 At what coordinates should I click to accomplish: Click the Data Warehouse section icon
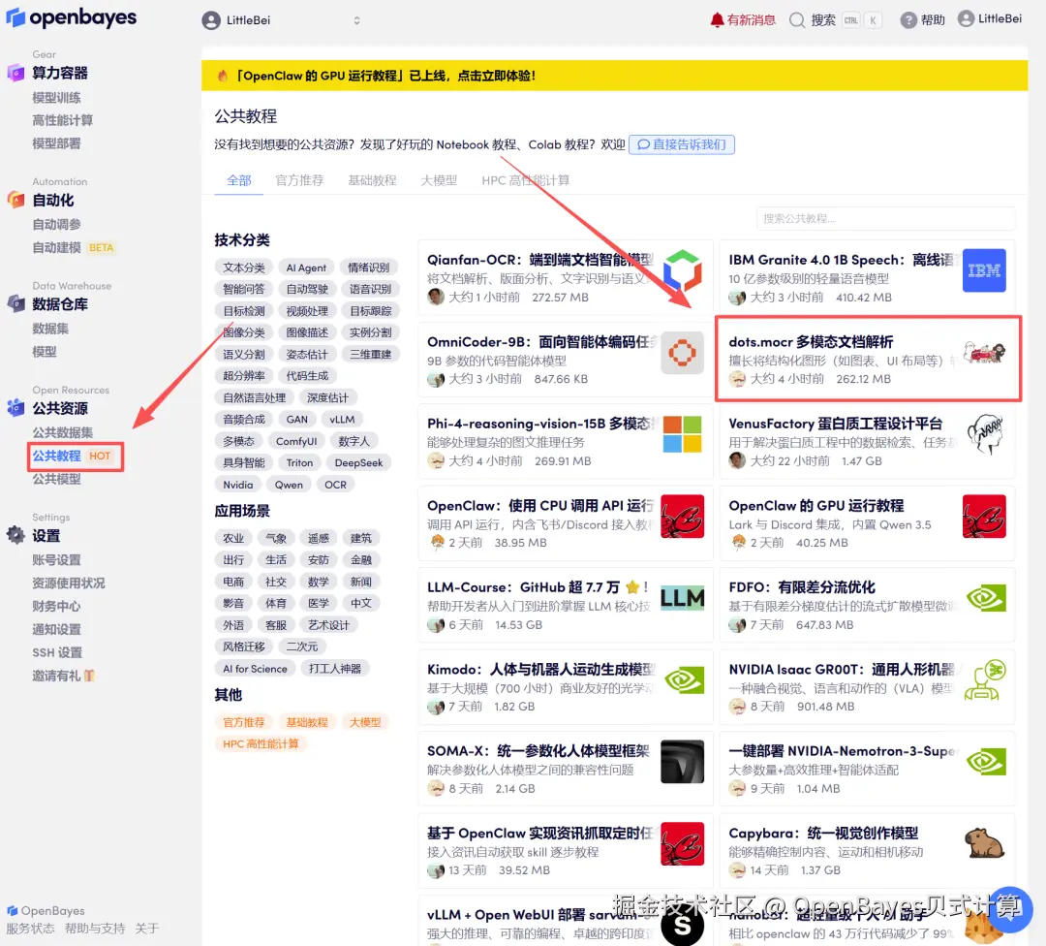click(15, 303)
